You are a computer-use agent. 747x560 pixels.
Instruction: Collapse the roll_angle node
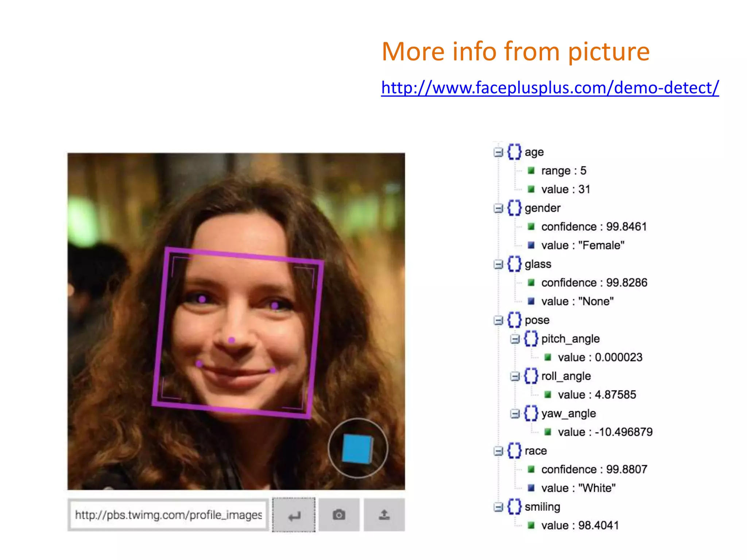[x=515, y=376]
